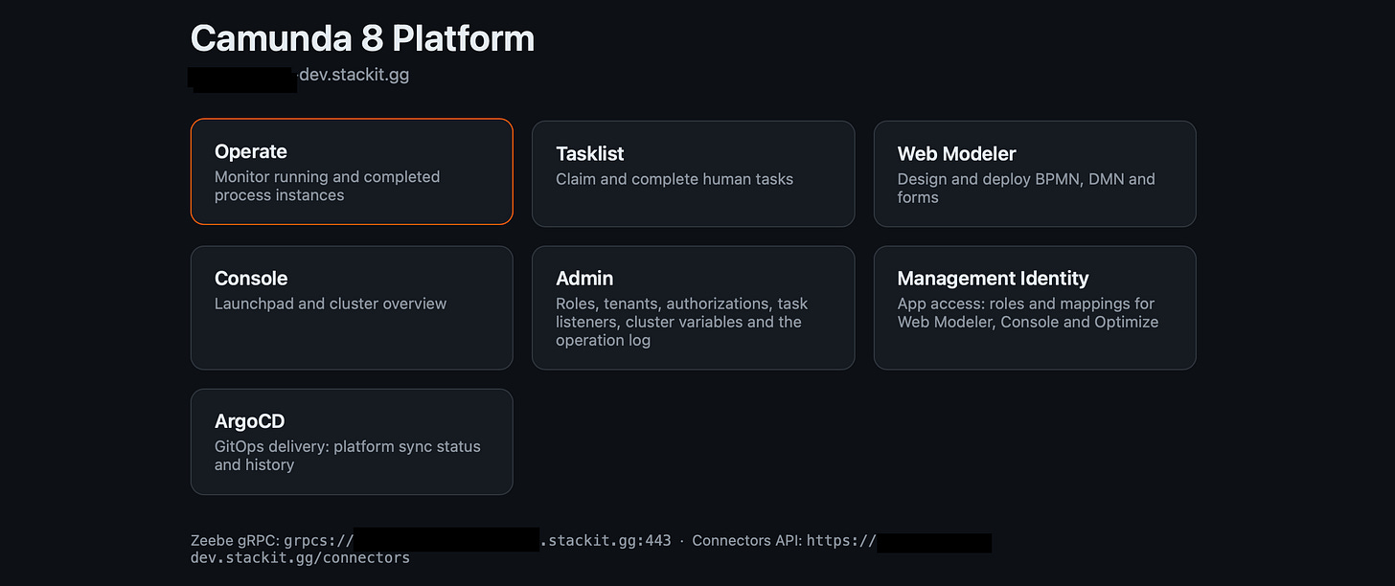Screen dimensions: 1395x586
Task: Open the ArgoCD card
Action: tap(352, 441)
